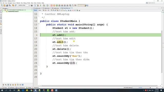
Task: Click the breakpoint marker on line 16
Action: 37,35
